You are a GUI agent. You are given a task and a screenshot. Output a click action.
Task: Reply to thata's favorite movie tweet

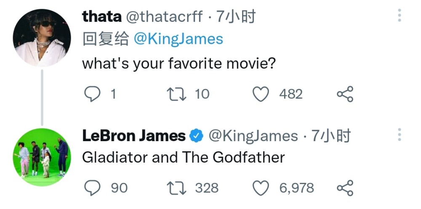92,94
